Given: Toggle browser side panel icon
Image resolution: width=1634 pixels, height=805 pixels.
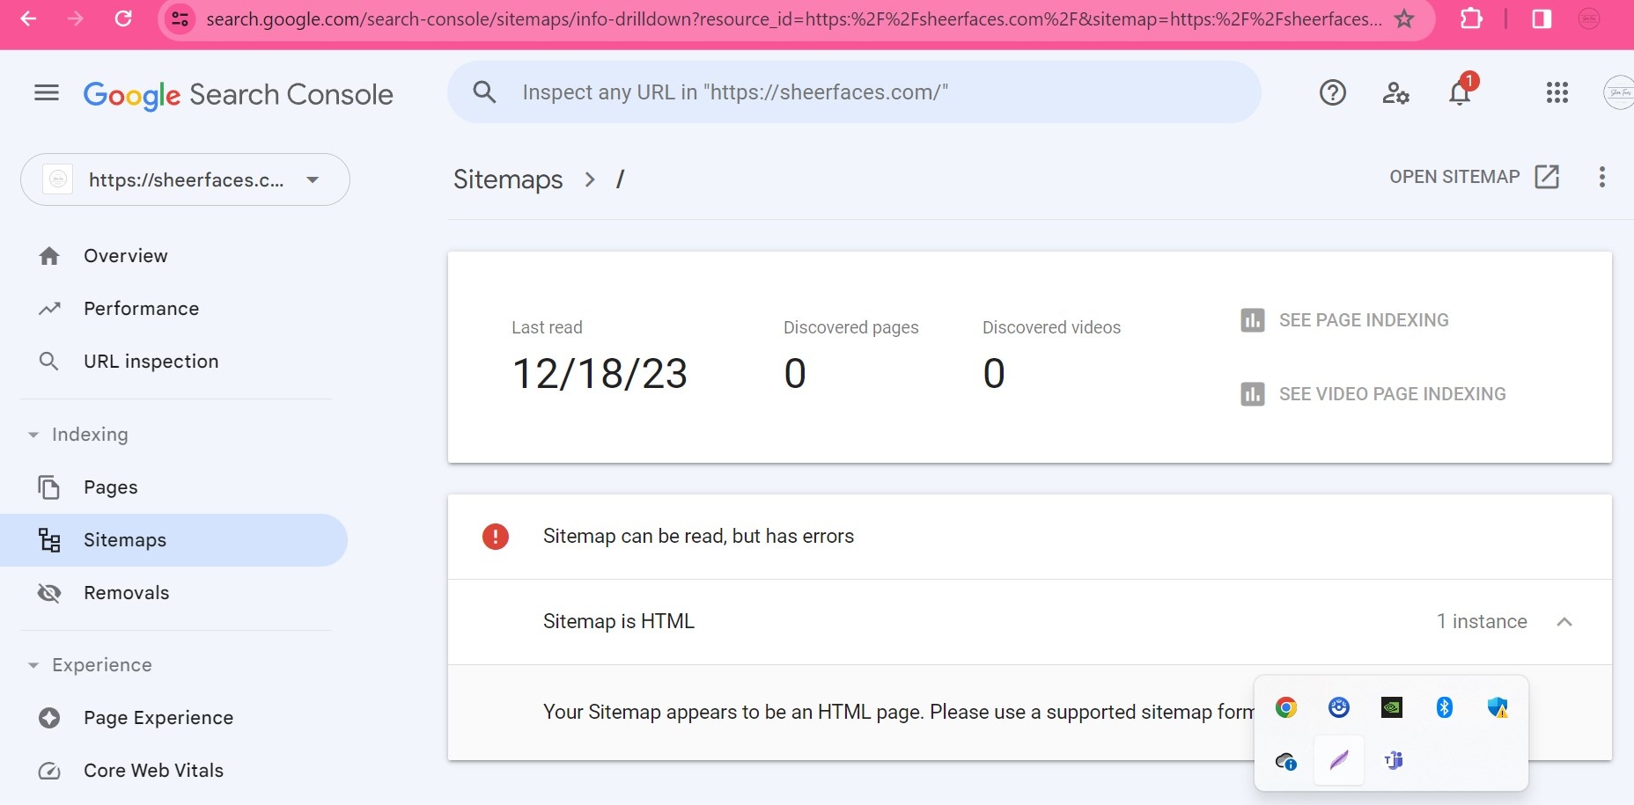Looking at the screenshot, I should coord(1542,18).
